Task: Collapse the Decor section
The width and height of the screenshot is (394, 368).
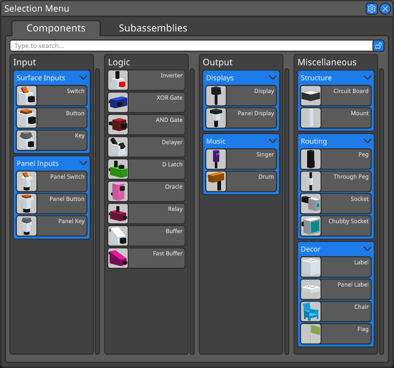Action: [x=367, y=249]
